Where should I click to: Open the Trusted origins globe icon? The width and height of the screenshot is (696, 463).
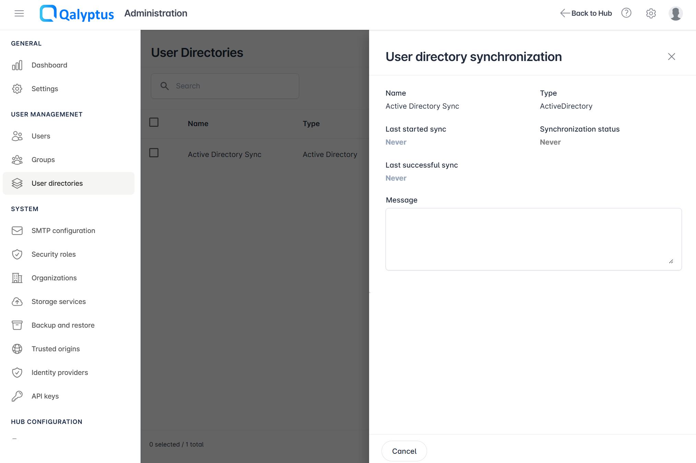coord(17,349)
